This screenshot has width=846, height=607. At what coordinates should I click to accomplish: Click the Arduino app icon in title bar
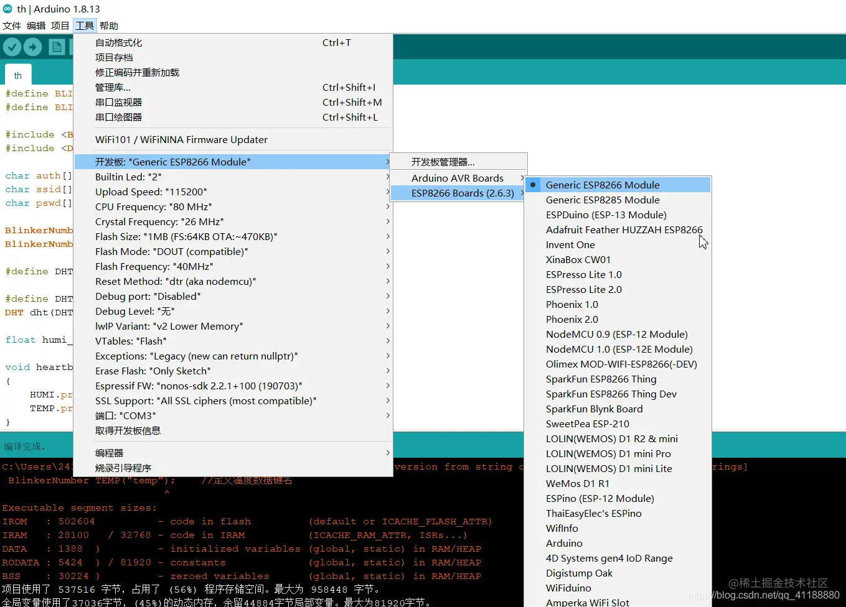pyautogui.click(x=7, y=9)
